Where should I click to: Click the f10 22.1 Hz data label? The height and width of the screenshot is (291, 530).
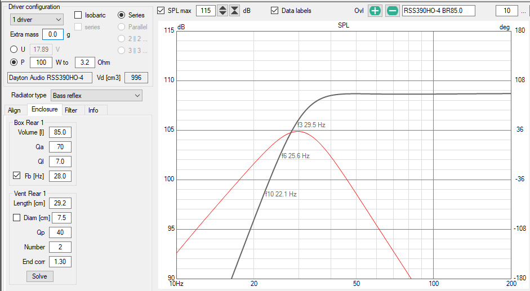(281, 194)
